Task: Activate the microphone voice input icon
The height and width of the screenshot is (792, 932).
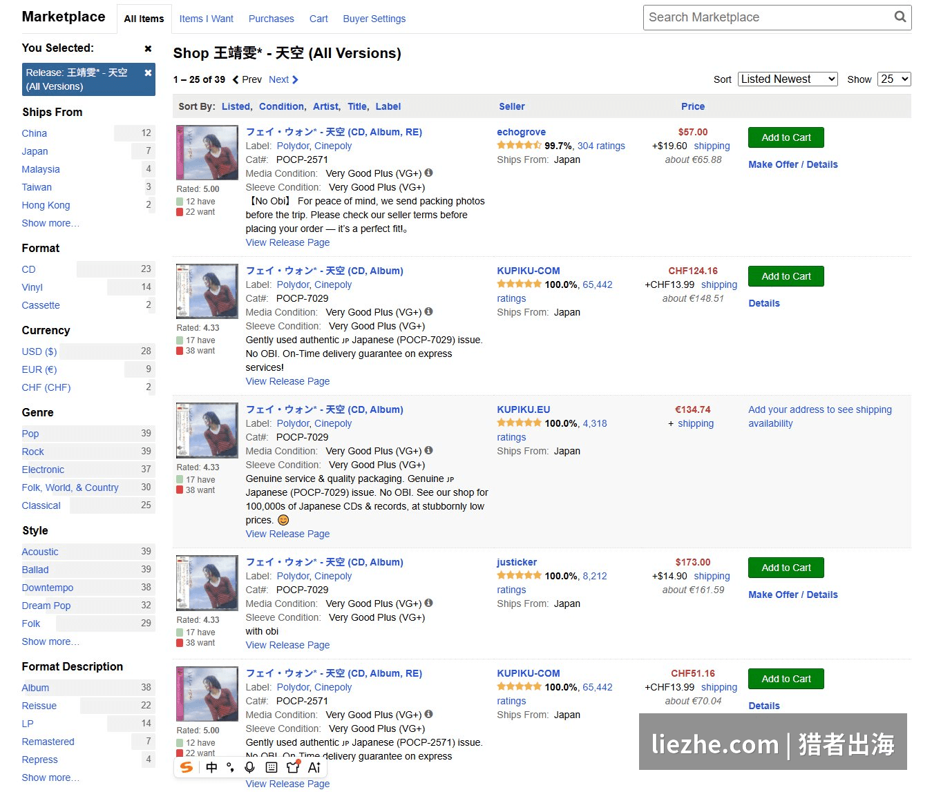Action: tap(249, 767)
